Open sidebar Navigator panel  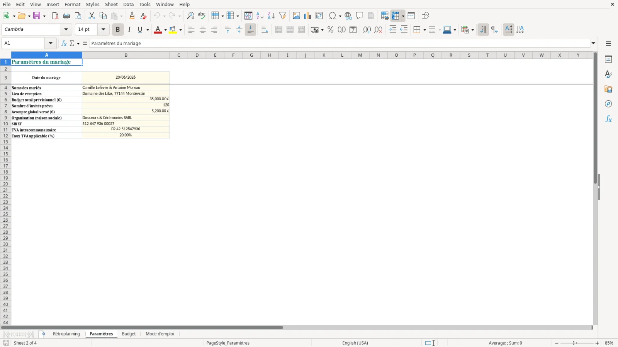click(608, 104)
